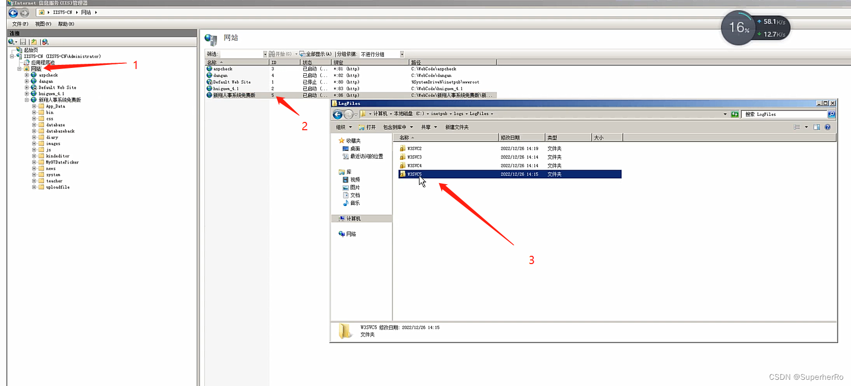Screen dimensions: 851x386
Task: Open 桌面 Desktop in the favorites list
Action: (x=355, y=149)
